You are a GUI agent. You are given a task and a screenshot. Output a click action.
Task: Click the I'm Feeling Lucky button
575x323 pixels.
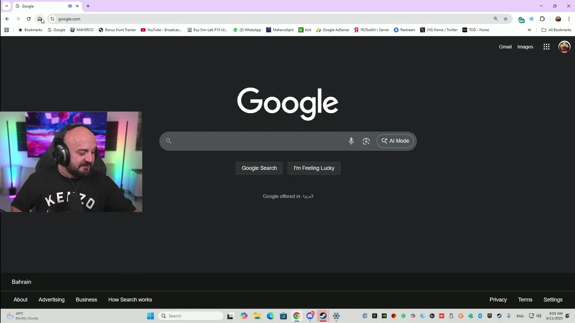click(x=314, y=168)
